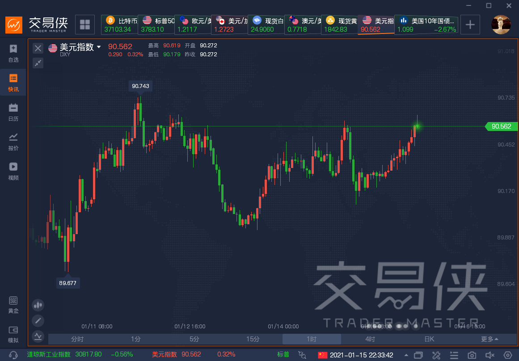Click the current price label 90.562 on axis
Image resolution: width=519 pixels, height=361 pixels.
501,126
